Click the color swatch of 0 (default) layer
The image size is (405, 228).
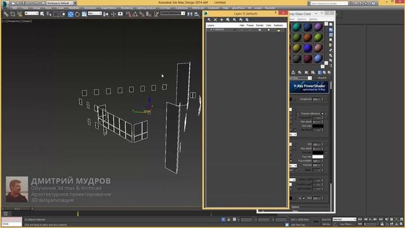tap(268, 30)
